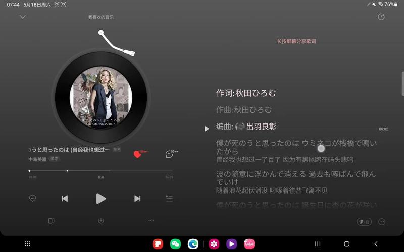
Task: Launch WeChat from the dock
Action: point(175,244)
